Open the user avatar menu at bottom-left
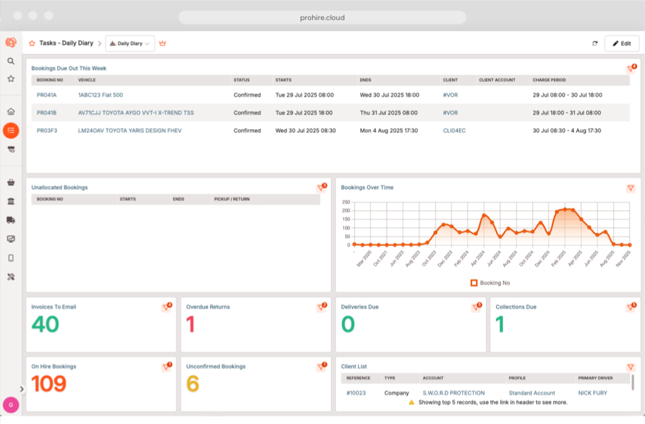Image resolution: width=645 pixels, height=424 pixels. coord(11,405)
